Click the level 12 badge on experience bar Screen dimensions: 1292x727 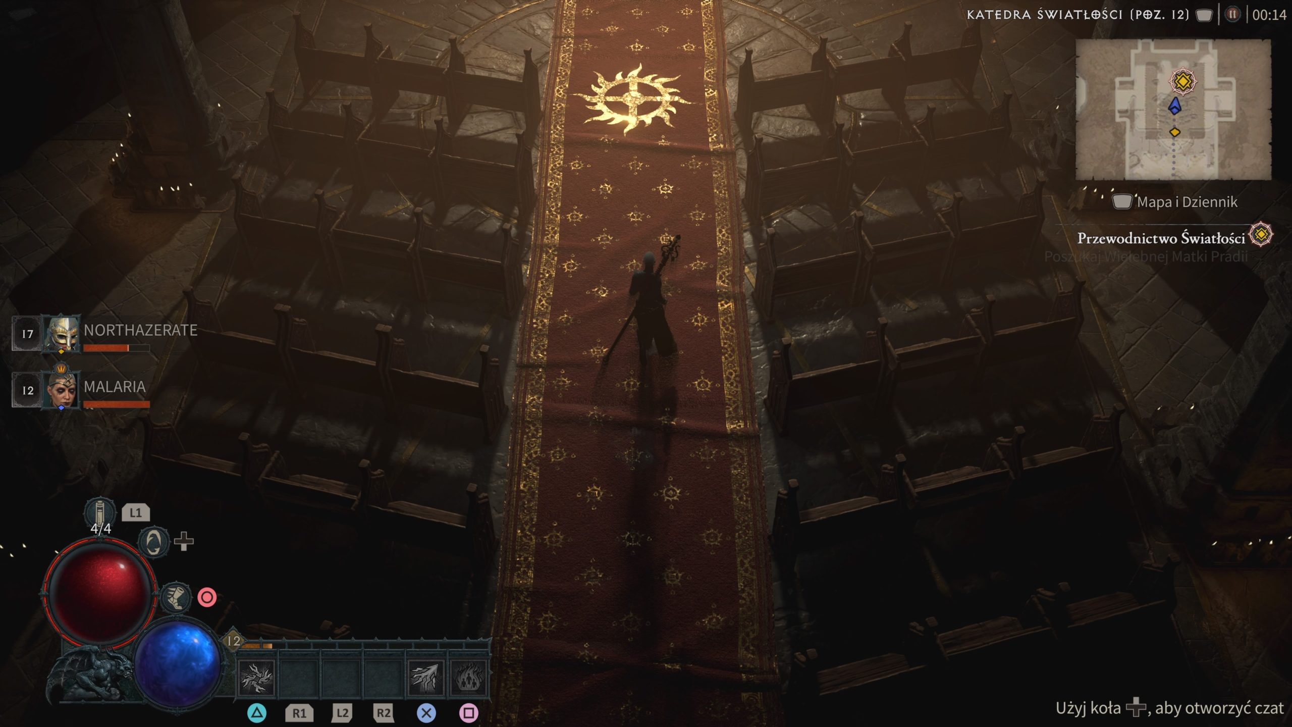(233, 641)
